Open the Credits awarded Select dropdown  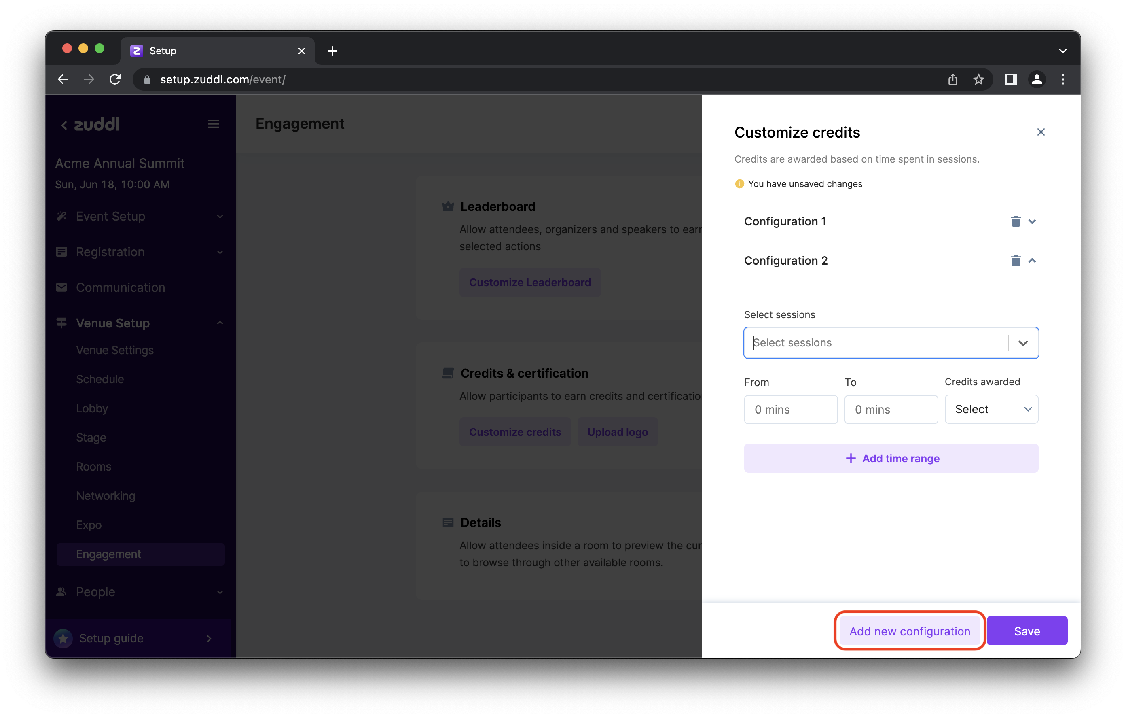(991, 409)
